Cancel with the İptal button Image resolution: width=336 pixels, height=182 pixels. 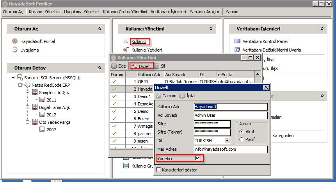[x=187, y=96]
